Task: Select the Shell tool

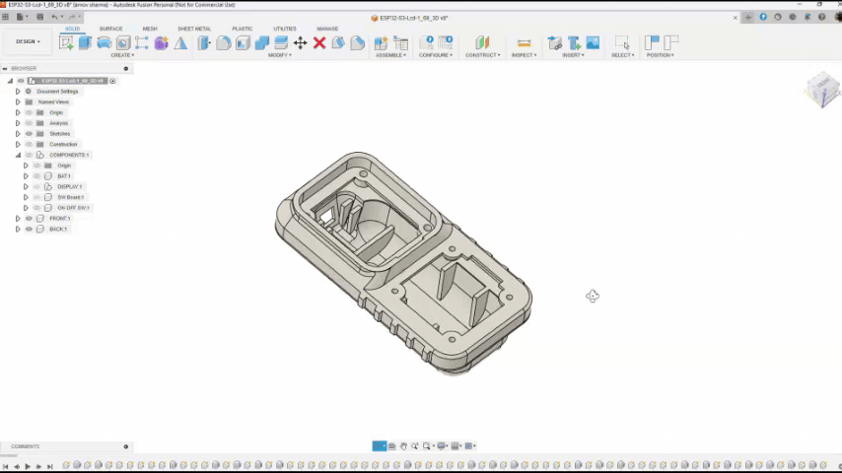Action: (243, 43)
